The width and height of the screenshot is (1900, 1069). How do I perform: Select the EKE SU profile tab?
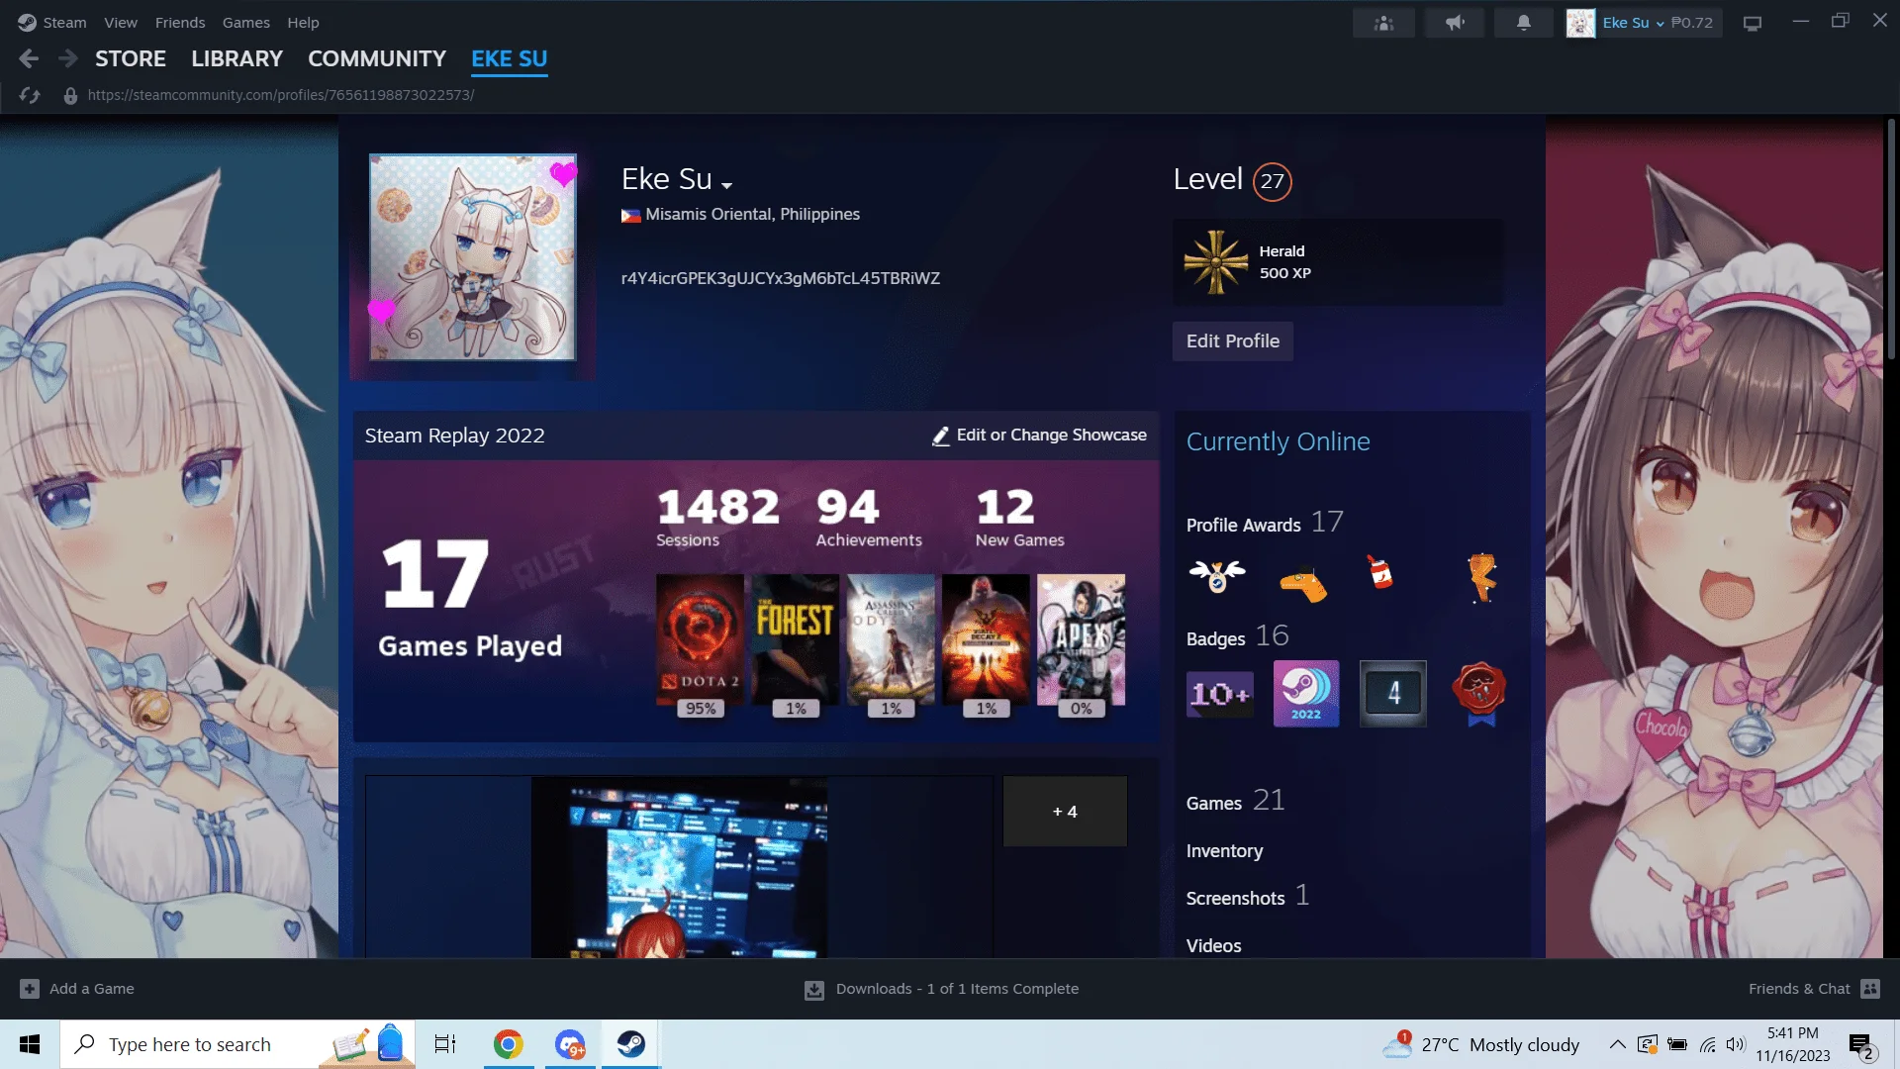point(510,59)
